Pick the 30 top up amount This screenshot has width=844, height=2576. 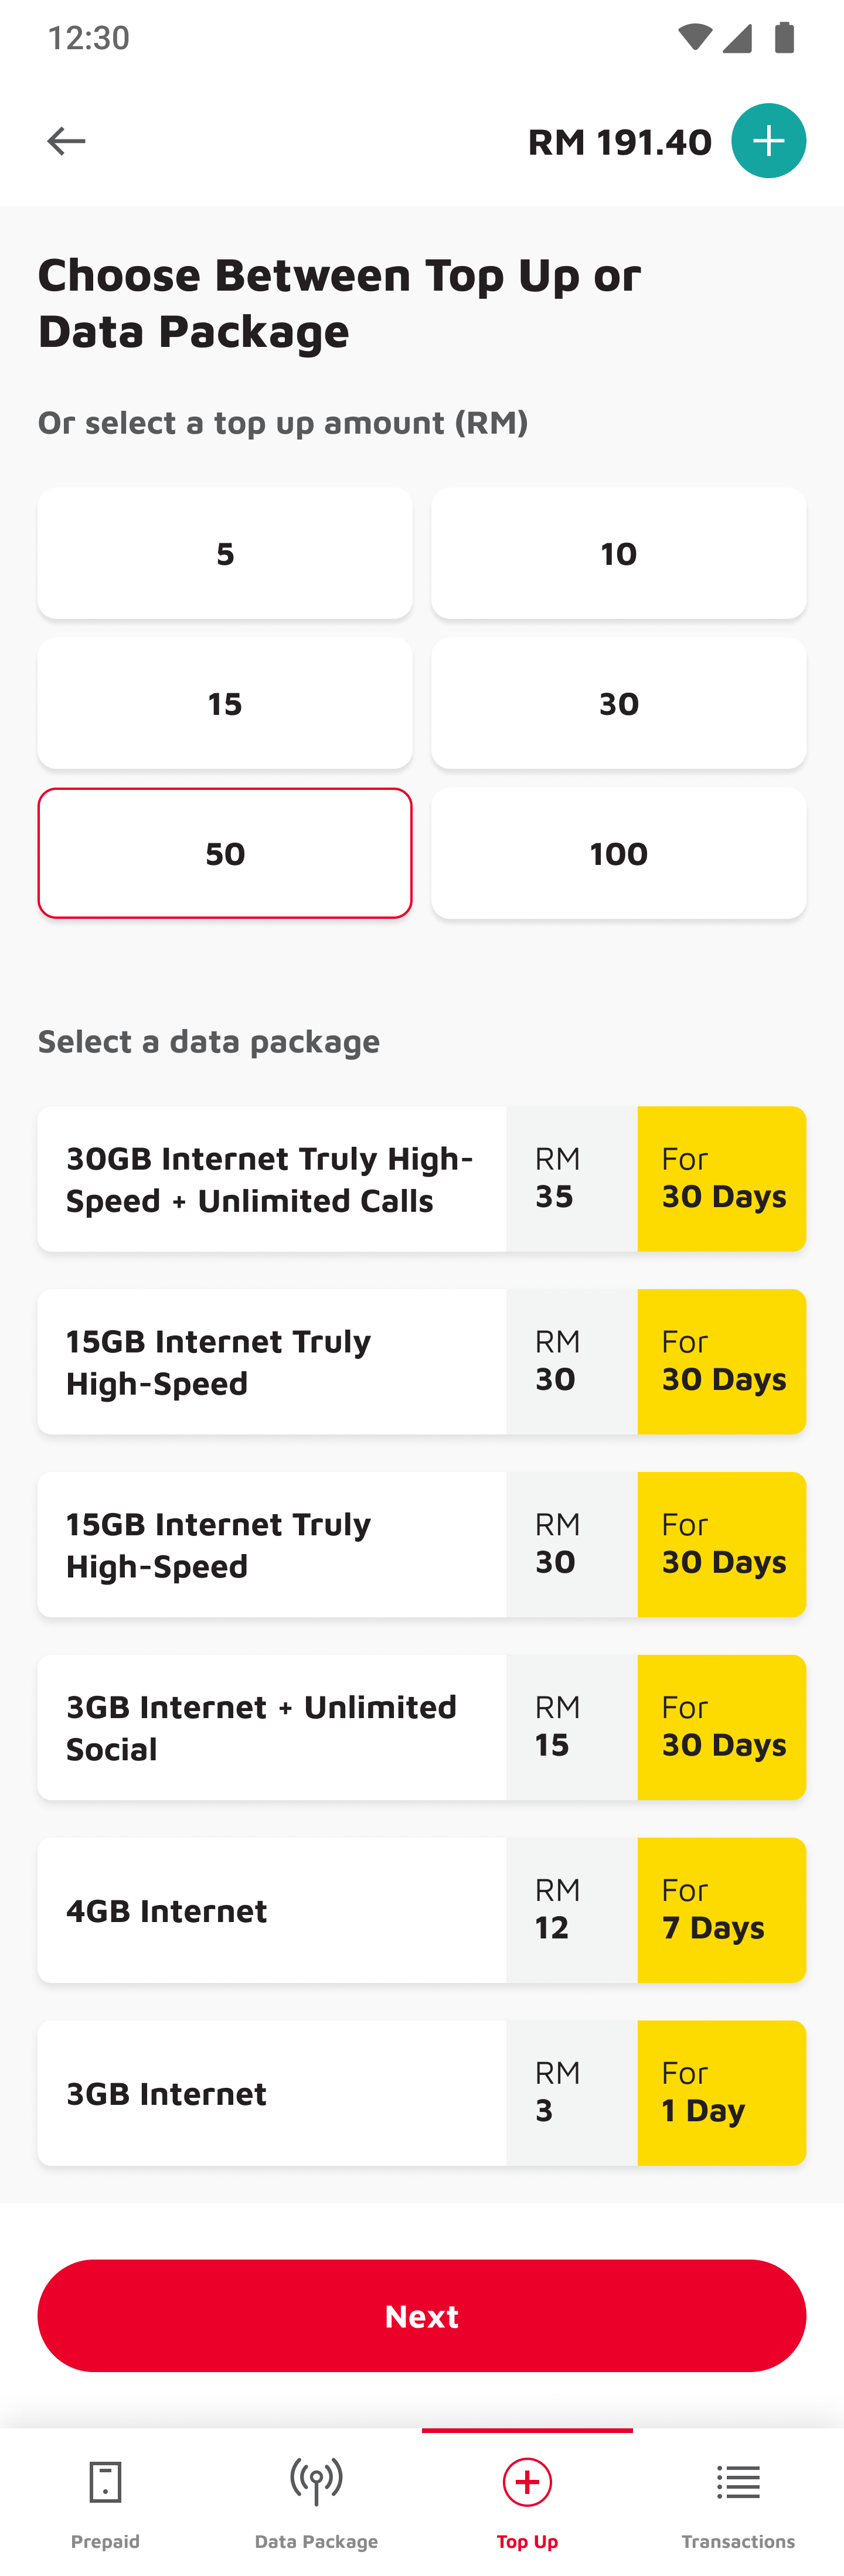(618, 703)
